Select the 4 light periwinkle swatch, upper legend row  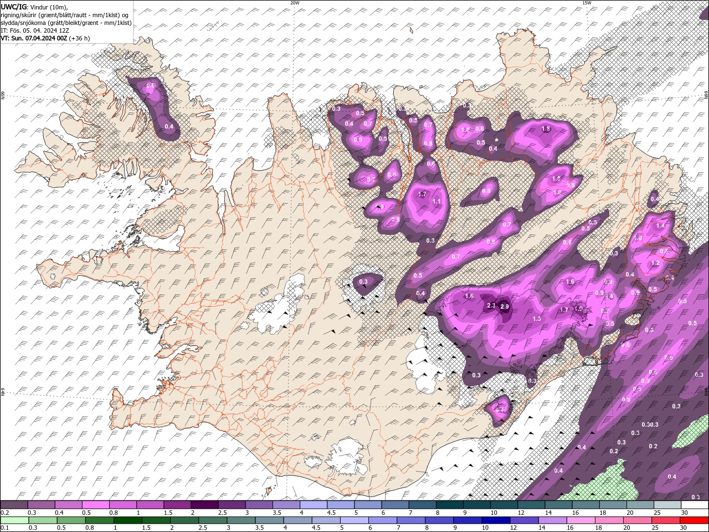313,505
